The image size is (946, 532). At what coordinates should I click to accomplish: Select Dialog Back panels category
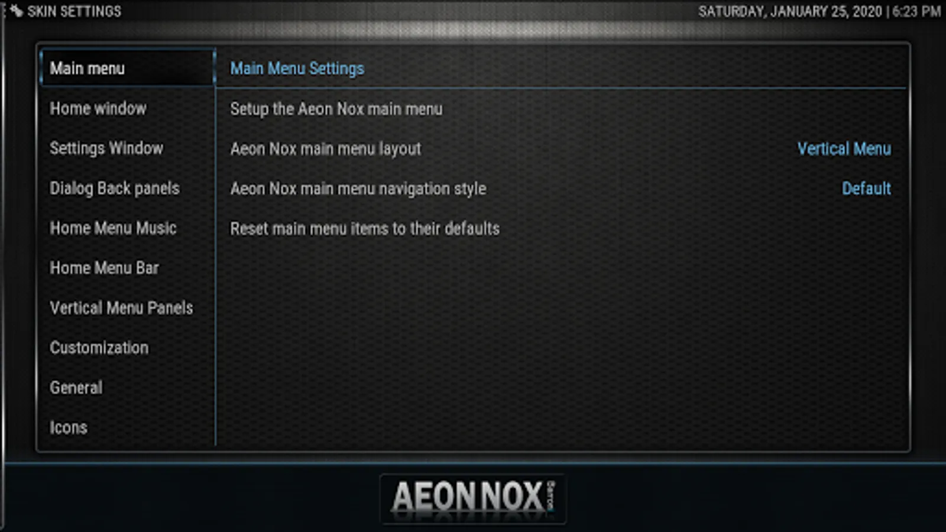(127, 188)
